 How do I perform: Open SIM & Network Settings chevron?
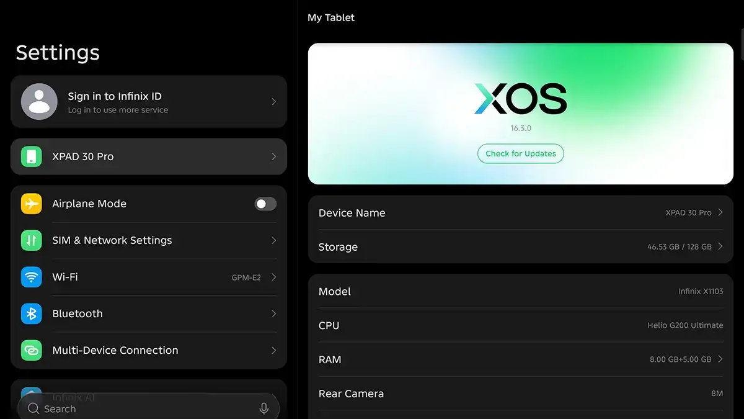point(273,240)
